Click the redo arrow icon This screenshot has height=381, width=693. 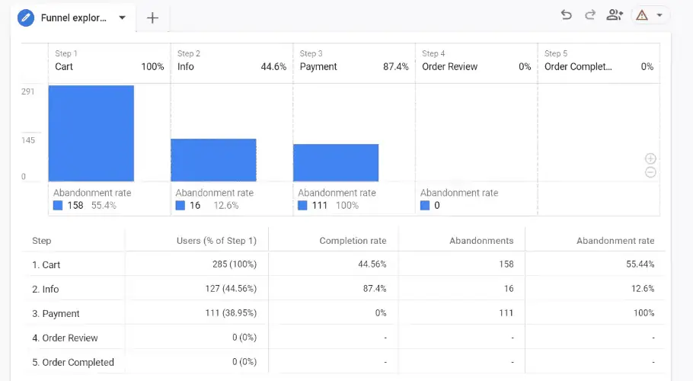coord(590,15)
